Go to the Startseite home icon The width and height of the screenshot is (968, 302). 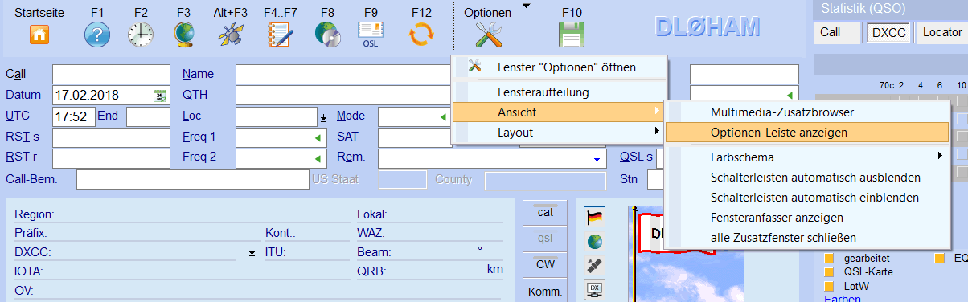point(39,35)
